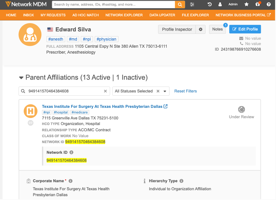
Task: Clear the affiliation search text X
Action: pos(105,91)
